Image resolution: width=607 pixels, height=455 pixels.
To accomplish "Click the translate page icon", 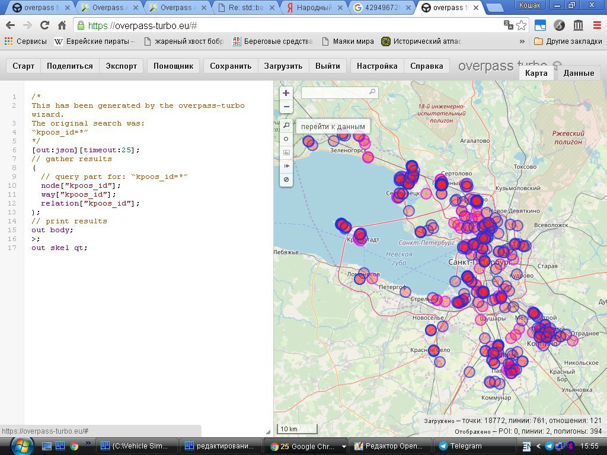I will click(x=508, y=25).
